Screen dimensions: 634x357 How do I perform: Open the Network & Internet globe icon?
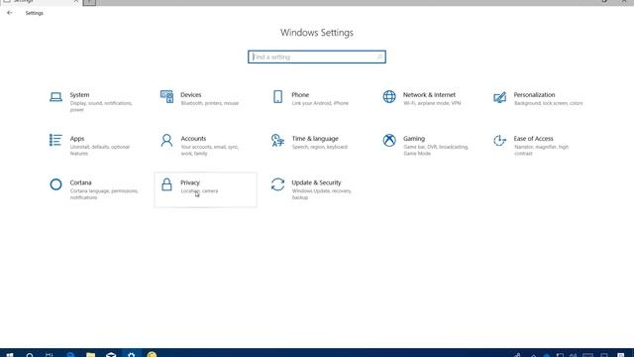point(389,96)
